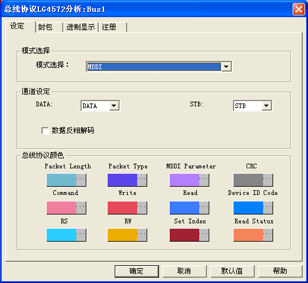Open the ellipsis button for Read Status color
The height and width of the screenshot is (283, 308).
pos(268,235)
